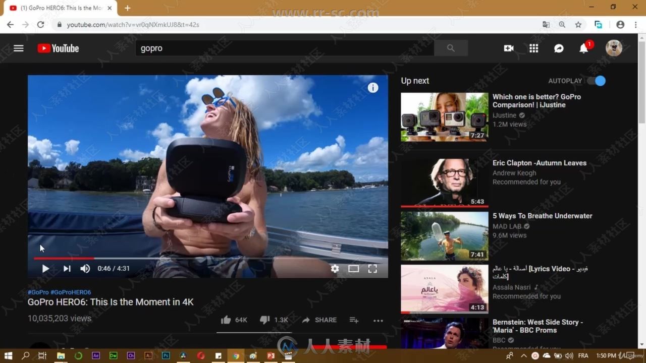
Task: Click the FRA language indicator
Action: (x=583, y=355)
